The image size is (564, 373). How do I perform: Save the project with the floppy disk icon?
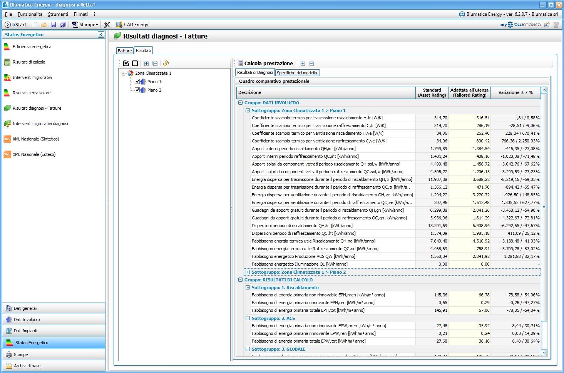click(54, 25)
